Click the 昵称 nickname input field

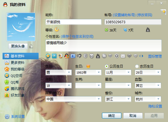coord(73,22)
